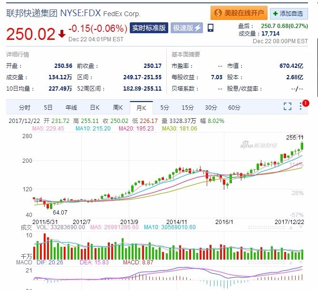Viewport: 318px width, 290px height.
Task: Enter fullscreen chart mode
Action: coord(288,106)
